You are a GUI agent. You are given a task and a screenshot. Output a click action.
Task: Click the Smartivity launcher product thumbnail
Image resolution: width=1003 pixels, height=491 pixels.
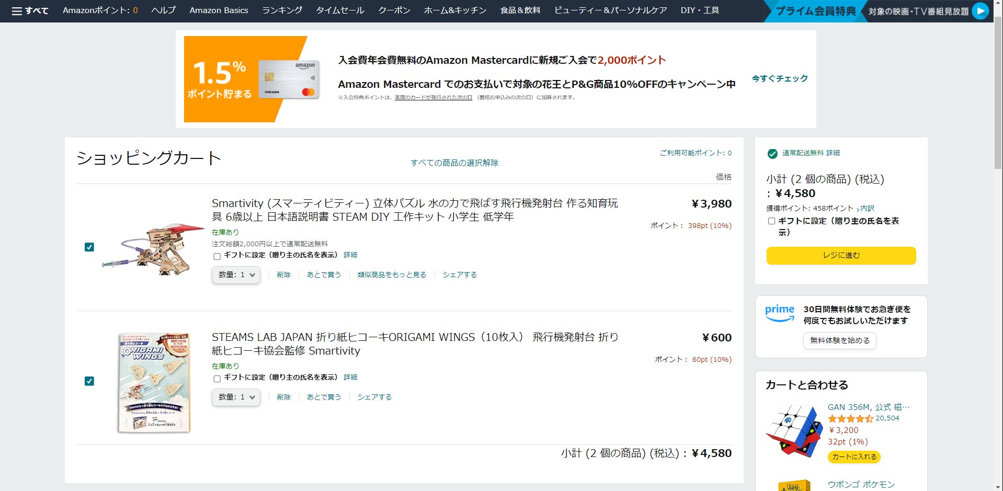click(153, 250)
